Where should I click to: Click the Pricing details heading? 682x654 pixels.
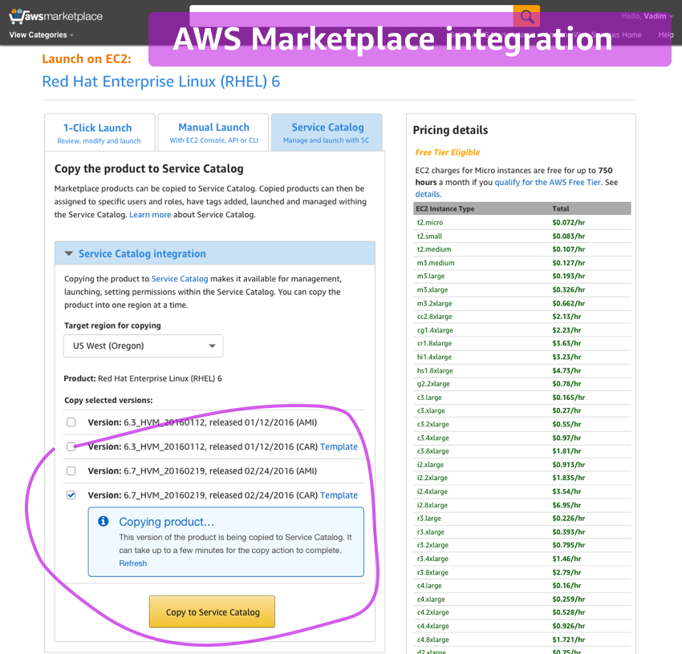click(450, 130)
